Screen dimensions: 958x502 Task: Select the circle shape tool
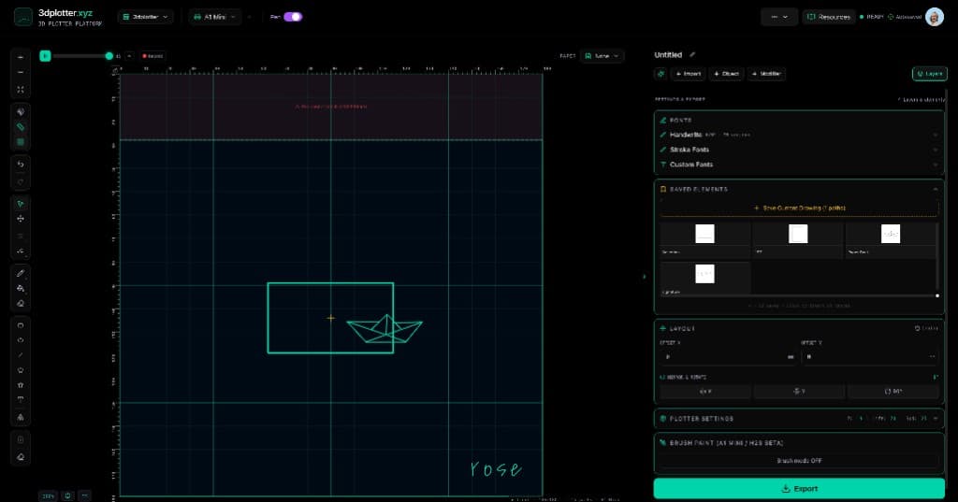tap(21, 340)
